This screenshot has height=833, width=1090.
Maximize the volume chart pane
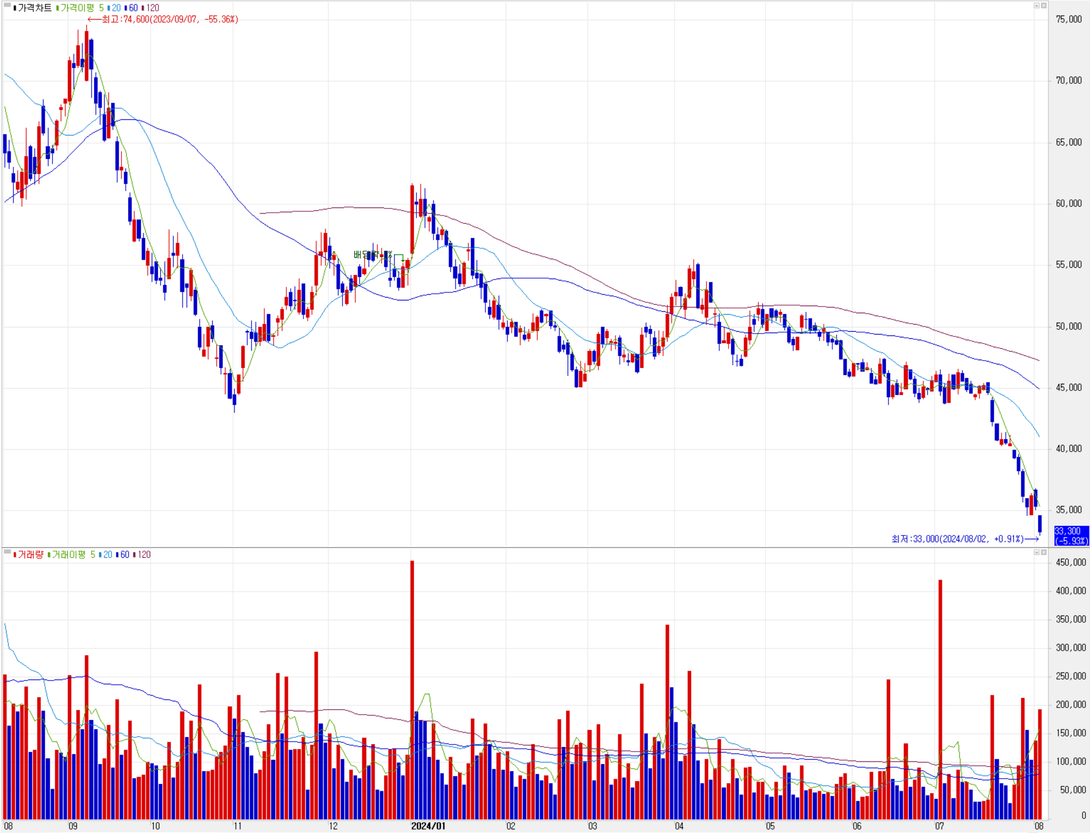[1036, 552]
